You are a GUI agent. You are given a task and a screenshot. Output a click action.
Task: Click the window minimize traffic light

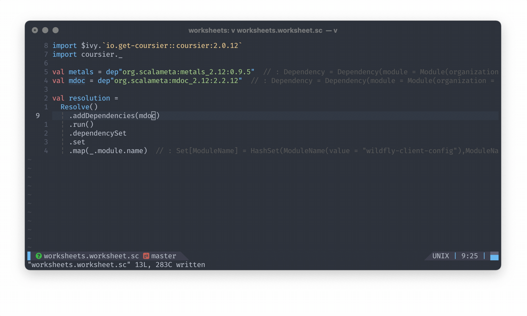click(x=45, y=30)
